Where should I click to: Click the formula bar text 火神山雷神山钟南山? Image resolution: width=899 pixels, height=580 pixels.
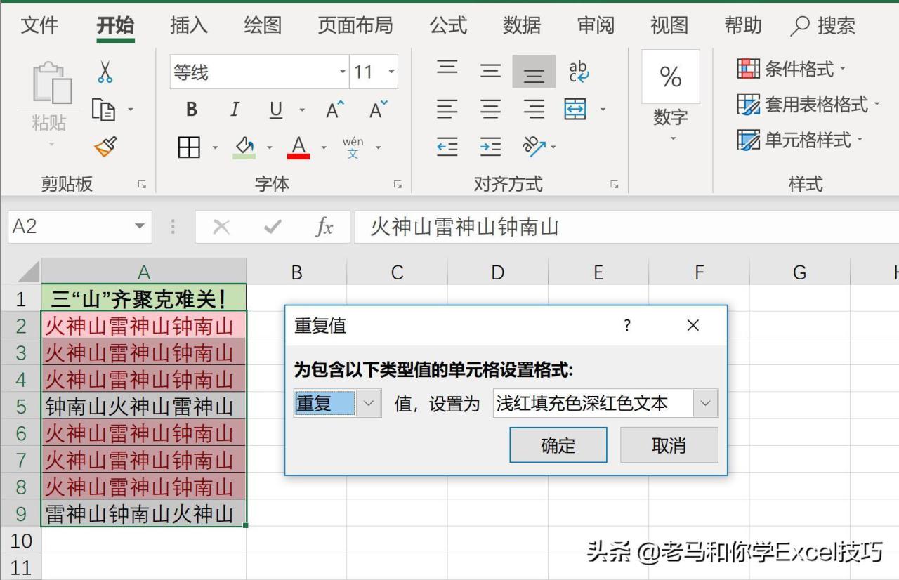[464, 227]
